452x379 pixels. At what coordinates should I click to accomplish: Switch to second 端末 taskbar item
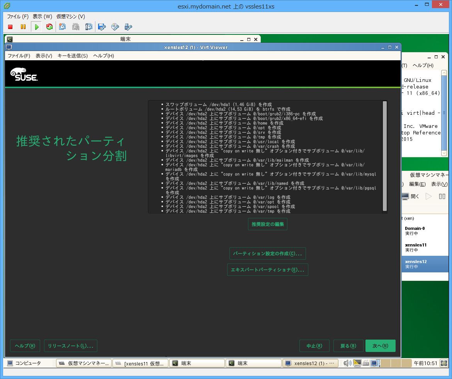[253, 363]
